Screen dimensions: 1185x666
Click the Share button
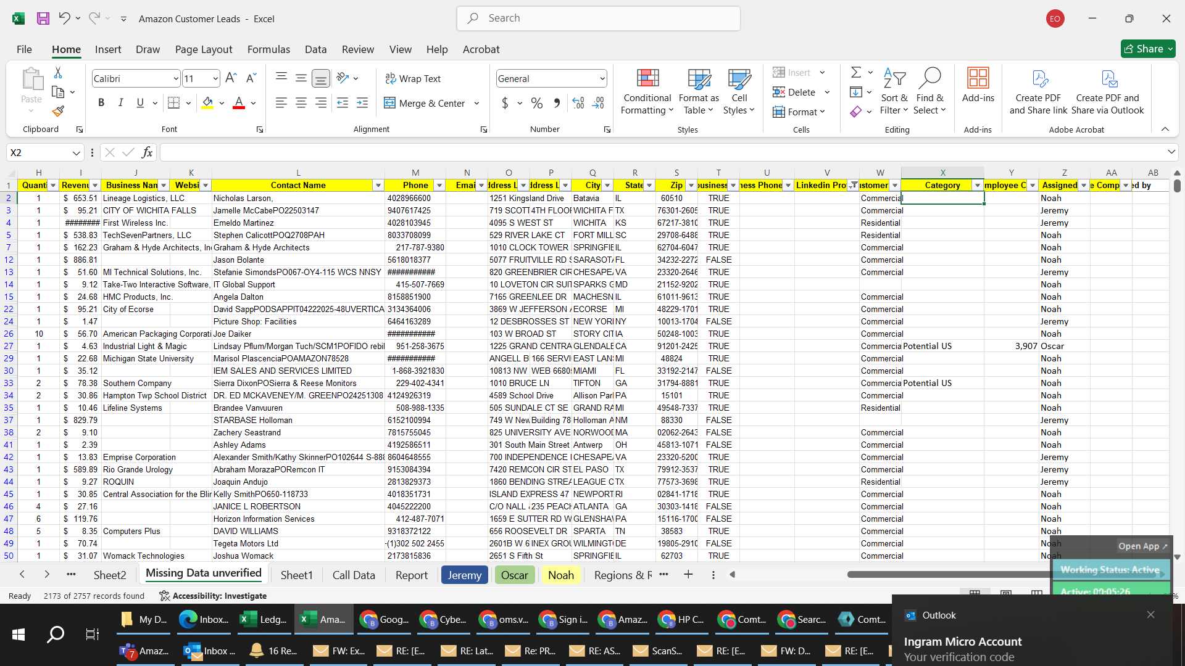(1148, 49)
